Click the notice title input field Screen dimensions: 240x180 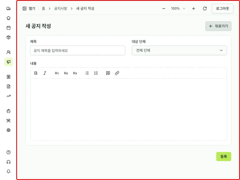77,50
